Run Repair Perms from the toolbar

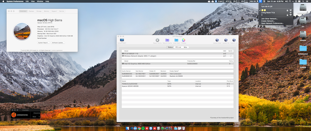point(157,40)
